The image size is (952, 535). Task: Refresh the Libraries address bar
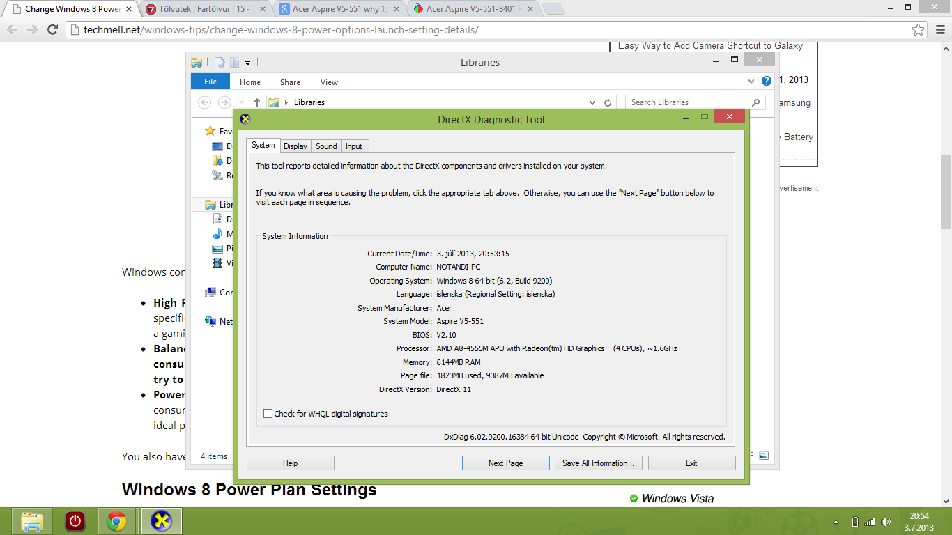pyautogui.click(x=608, y=102)
